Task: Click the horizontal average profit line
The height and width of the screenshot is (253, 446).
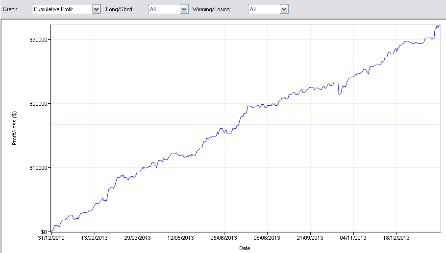Action: [246, 124]
